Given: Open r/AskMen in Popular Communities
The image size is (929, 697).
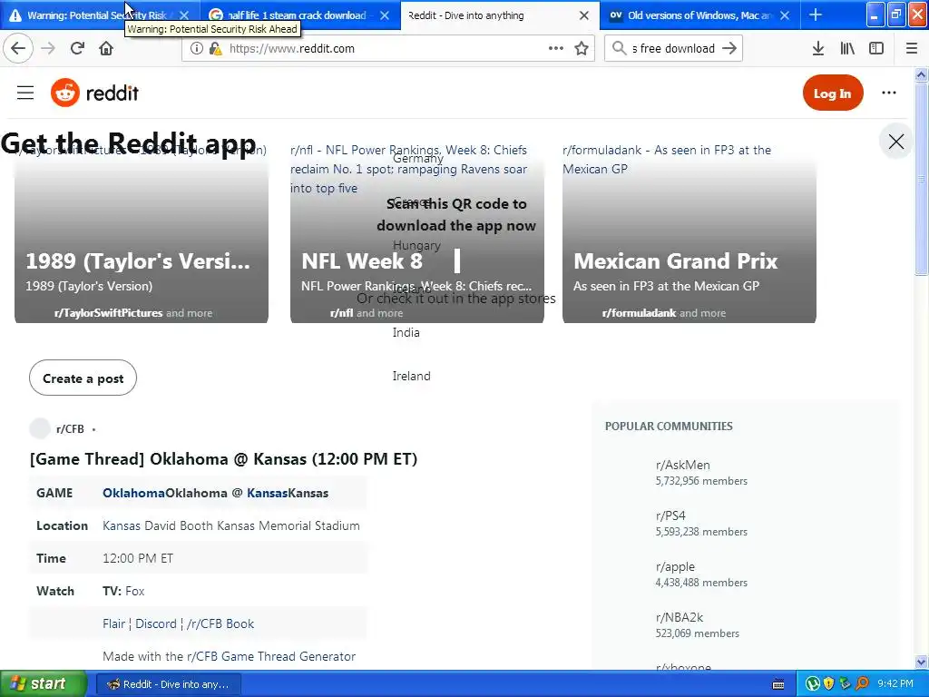Looking at the screenshot, I should tap(682, 466).
